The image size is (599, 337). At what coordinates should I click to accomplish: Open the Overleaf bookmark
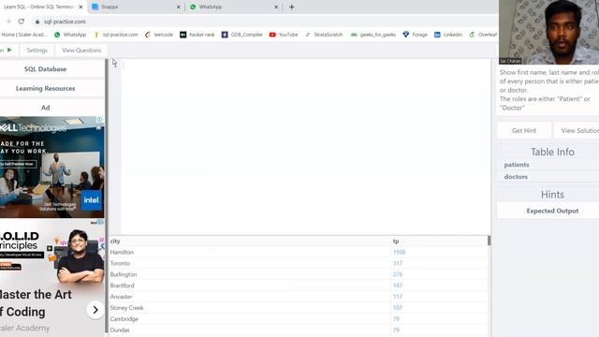pyautogui.click(x=483, y=35)
